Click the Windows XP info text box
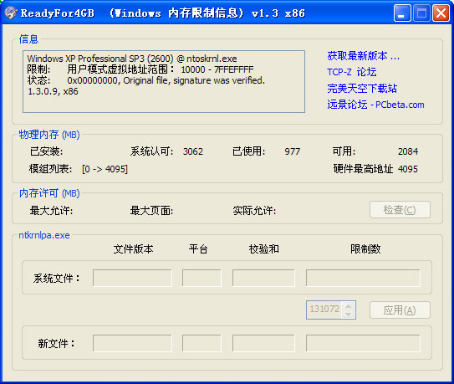 pos(164,81)
